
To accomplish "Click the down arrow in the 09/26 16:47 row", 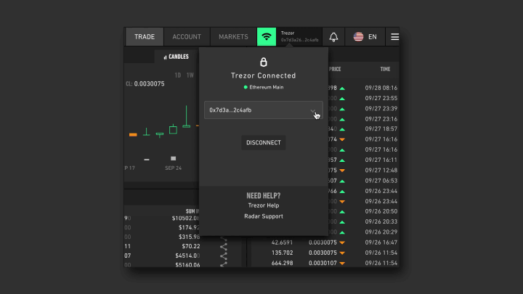I will [x=342, y=242].
